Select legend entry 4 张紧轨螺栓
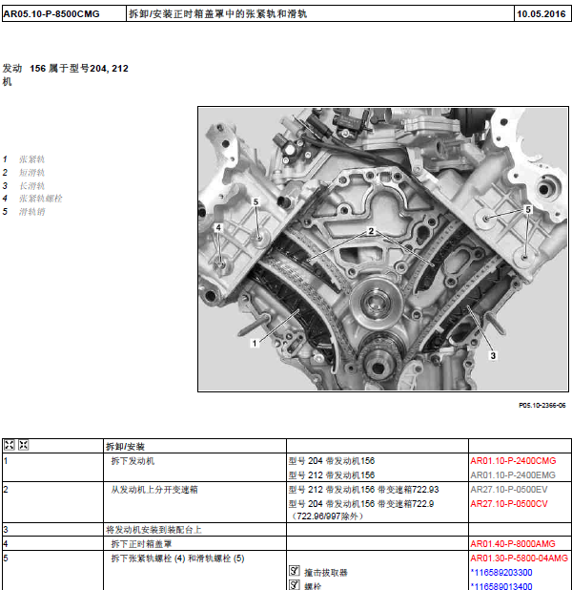This screenshot has width=572, height=590. point(32,199)
